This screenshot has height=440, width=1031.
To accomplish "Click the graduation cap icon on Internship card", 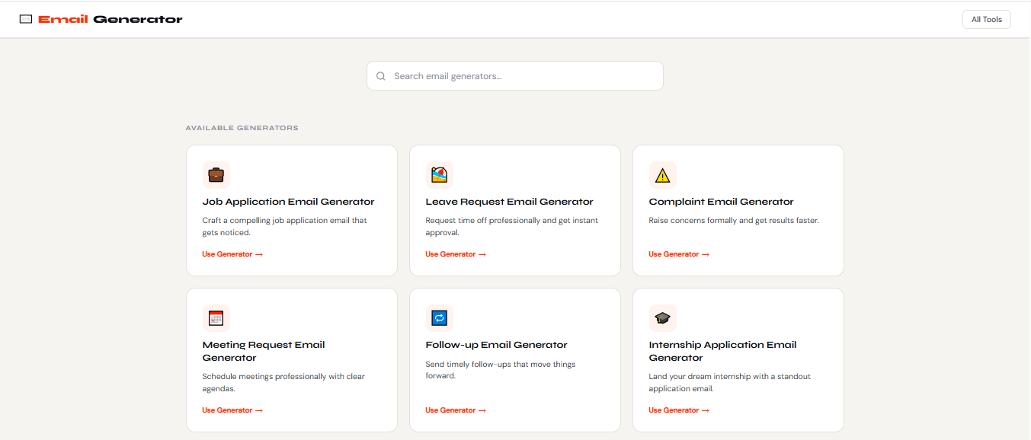I will pos(663,317).
